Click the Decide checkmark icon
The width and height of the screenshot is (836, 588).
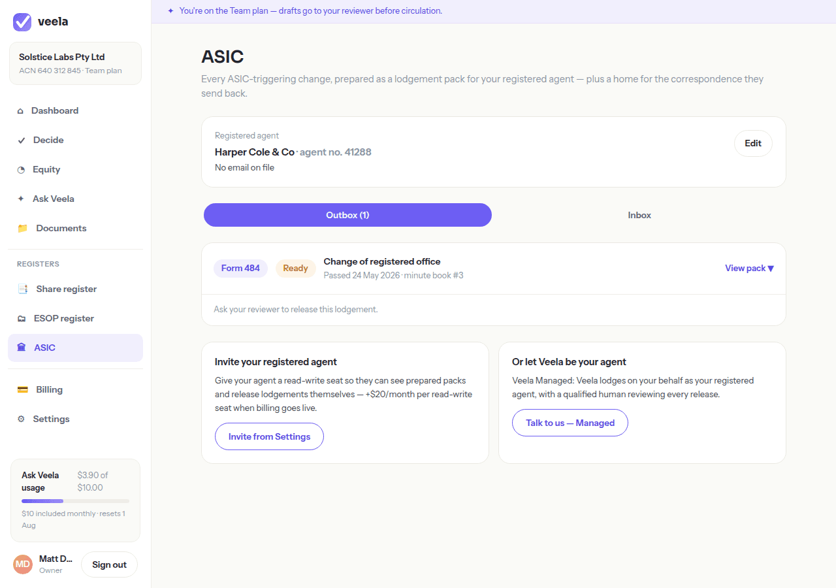pyautogui.click(x=21, y=140)
